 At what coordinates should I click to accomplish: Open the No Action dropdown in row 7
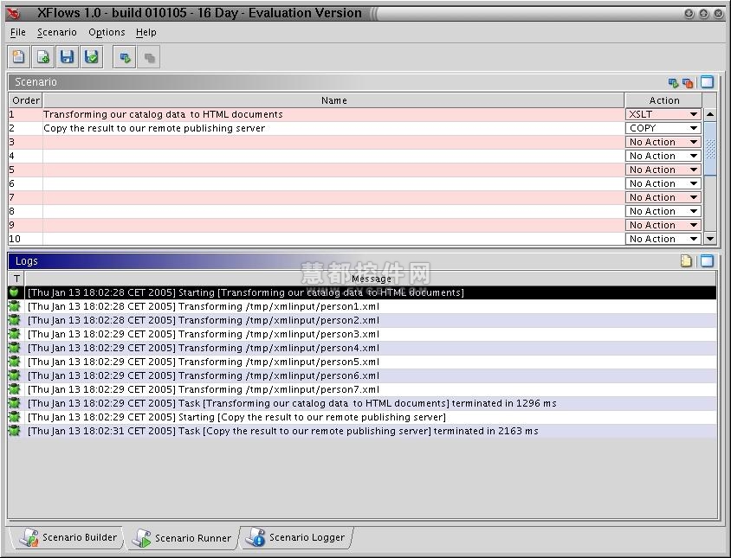tap(663, 197)
